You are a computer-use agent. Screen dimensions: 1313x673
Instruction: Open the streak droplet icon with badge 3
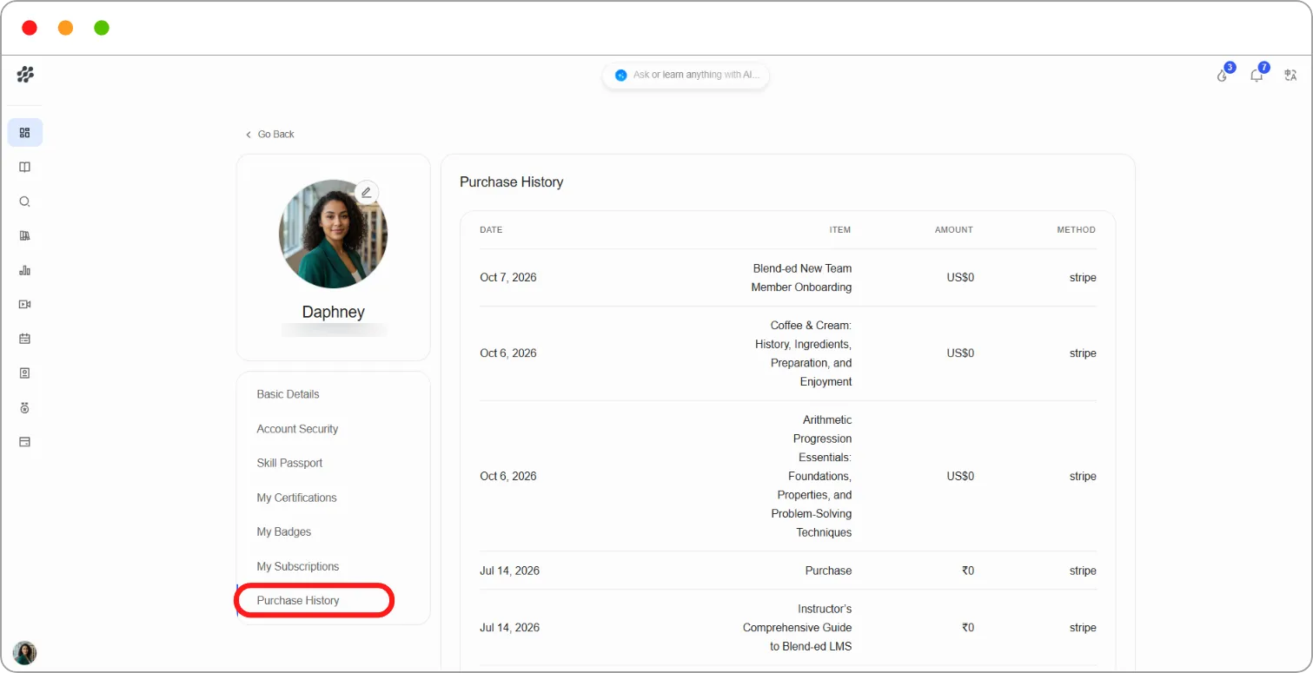[1223, 75]
